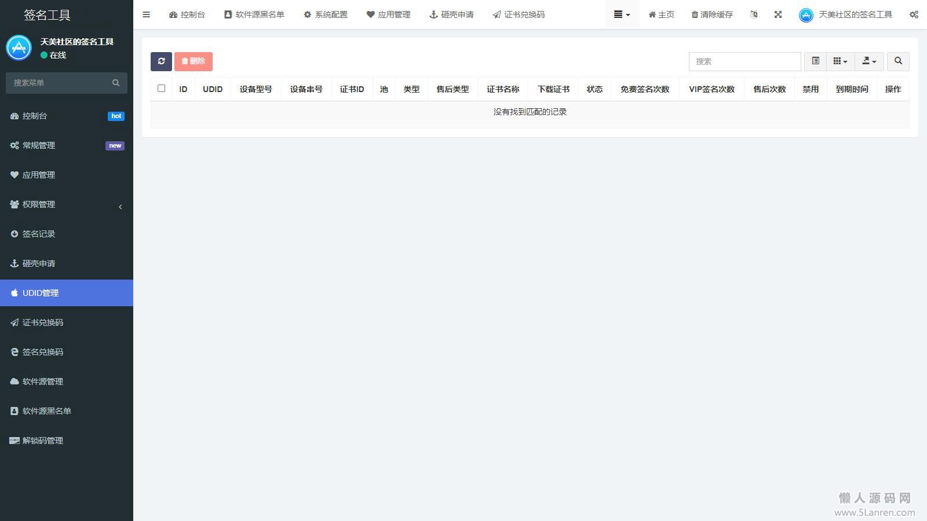Expand 权限管理 sidebar submenu arrow

(120, 207)
